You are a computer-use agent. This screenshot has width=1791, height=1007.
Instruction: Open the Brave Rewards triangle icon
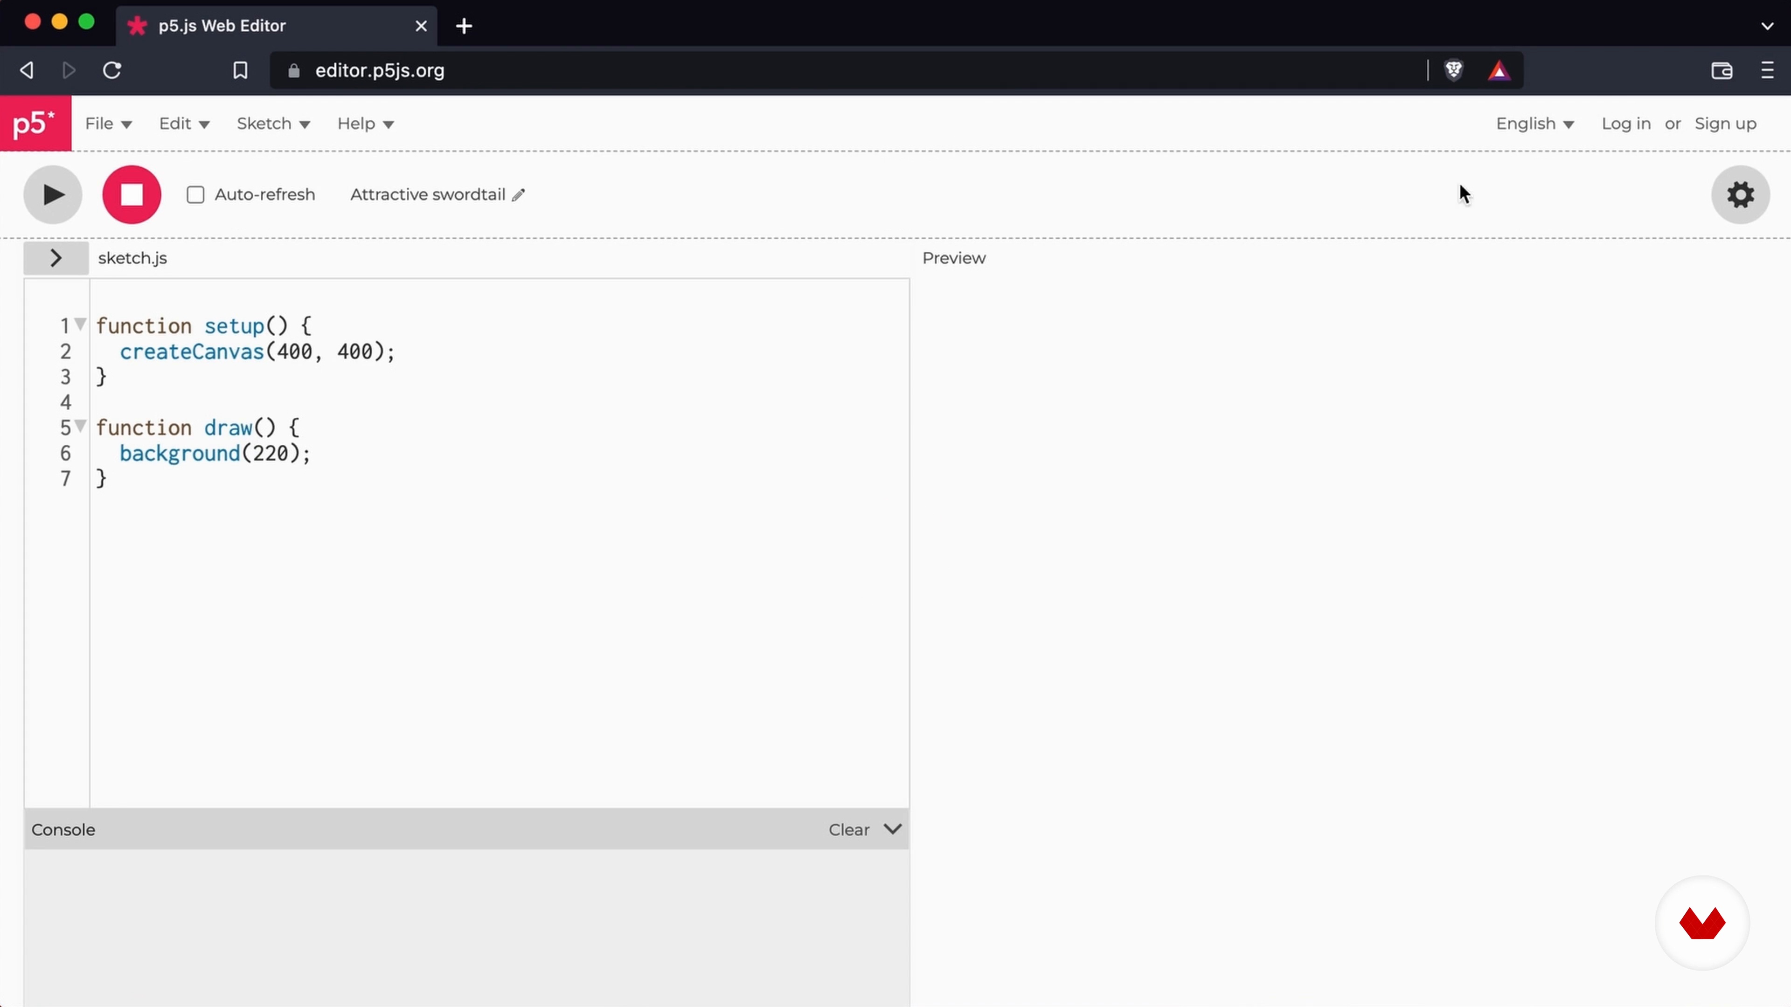(1499, 70)
